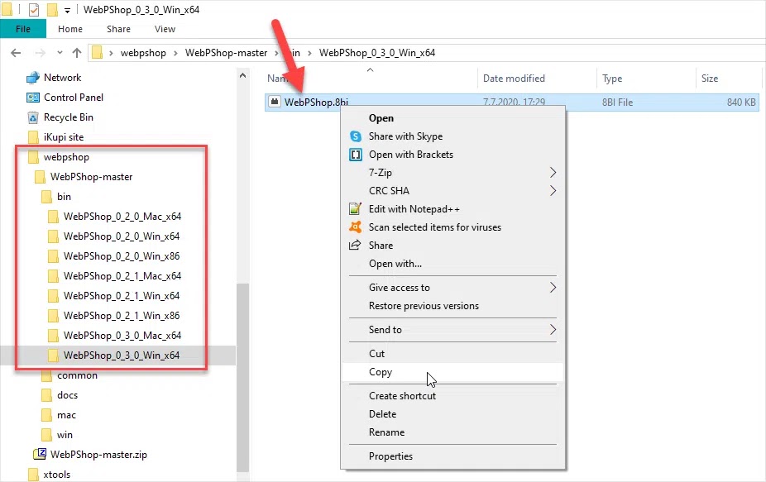Click chevron before WebPShop_0_3_0_Win_x64 in address bar
Viewport: 766px width, 482px height.
(309, 53)
